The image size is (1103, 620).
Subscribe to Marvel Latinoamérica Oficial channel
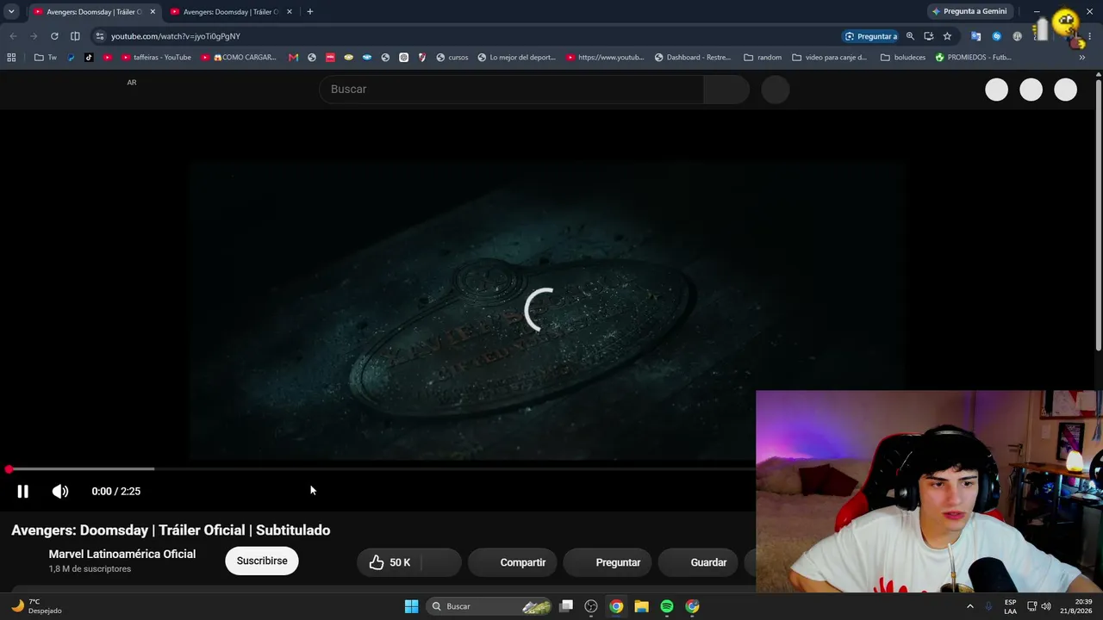pyautogui.click(x=262, y=561)
